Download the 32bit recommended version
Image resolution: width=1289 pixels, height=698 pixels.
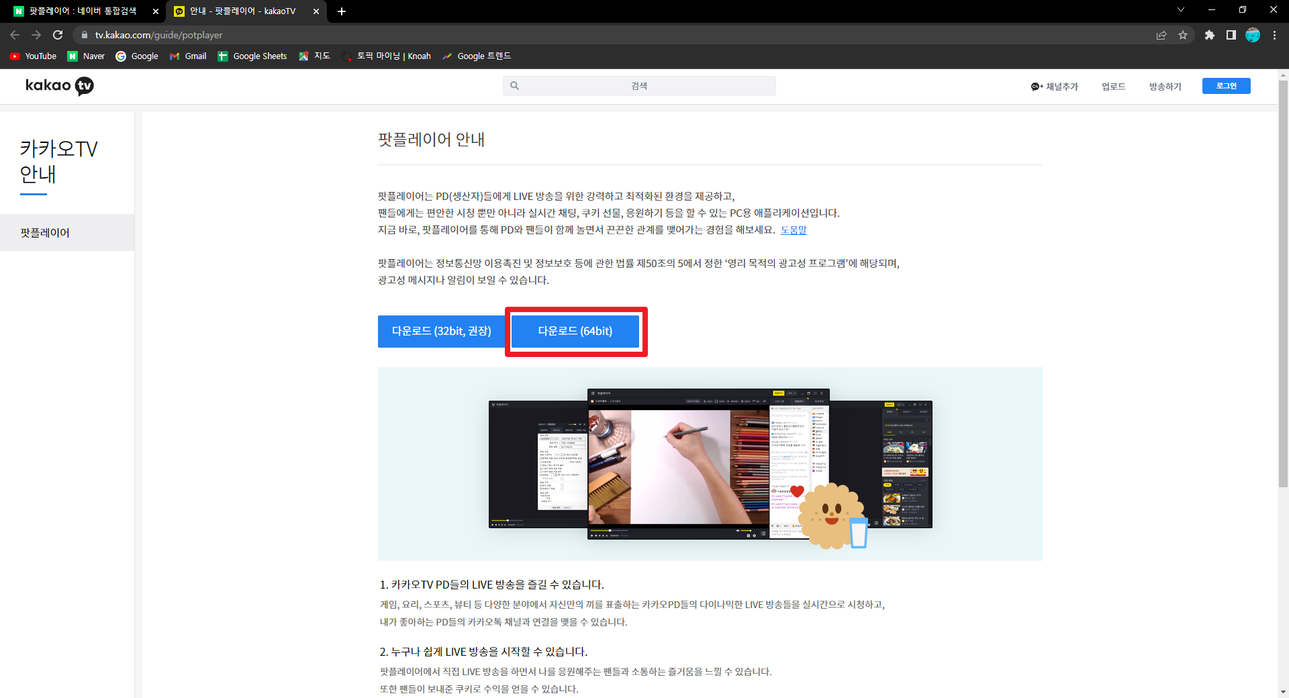442,332
